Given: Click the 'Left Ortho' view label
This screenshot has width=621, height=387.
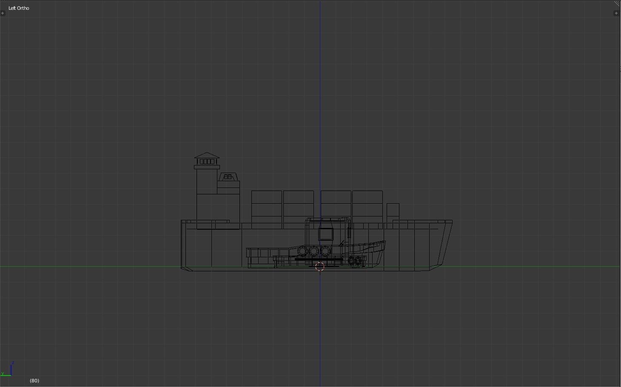Looking at the screenshot, I should point(19,8).
